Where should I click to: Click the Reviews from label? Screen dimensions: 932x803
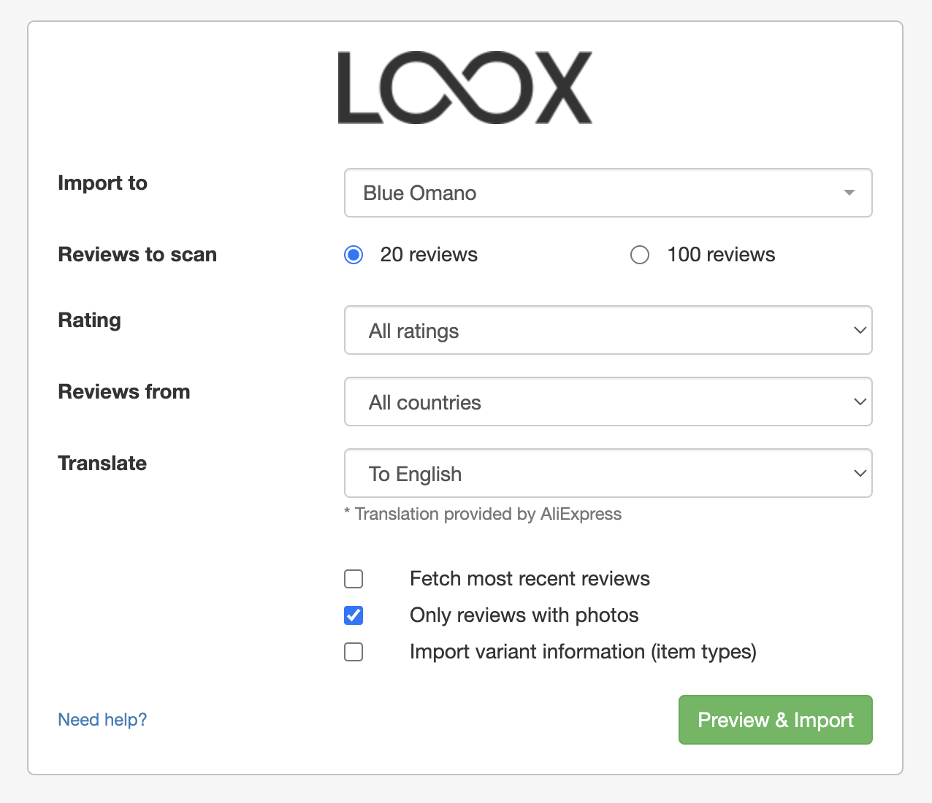pyautogui.click(x=124, y=392)
